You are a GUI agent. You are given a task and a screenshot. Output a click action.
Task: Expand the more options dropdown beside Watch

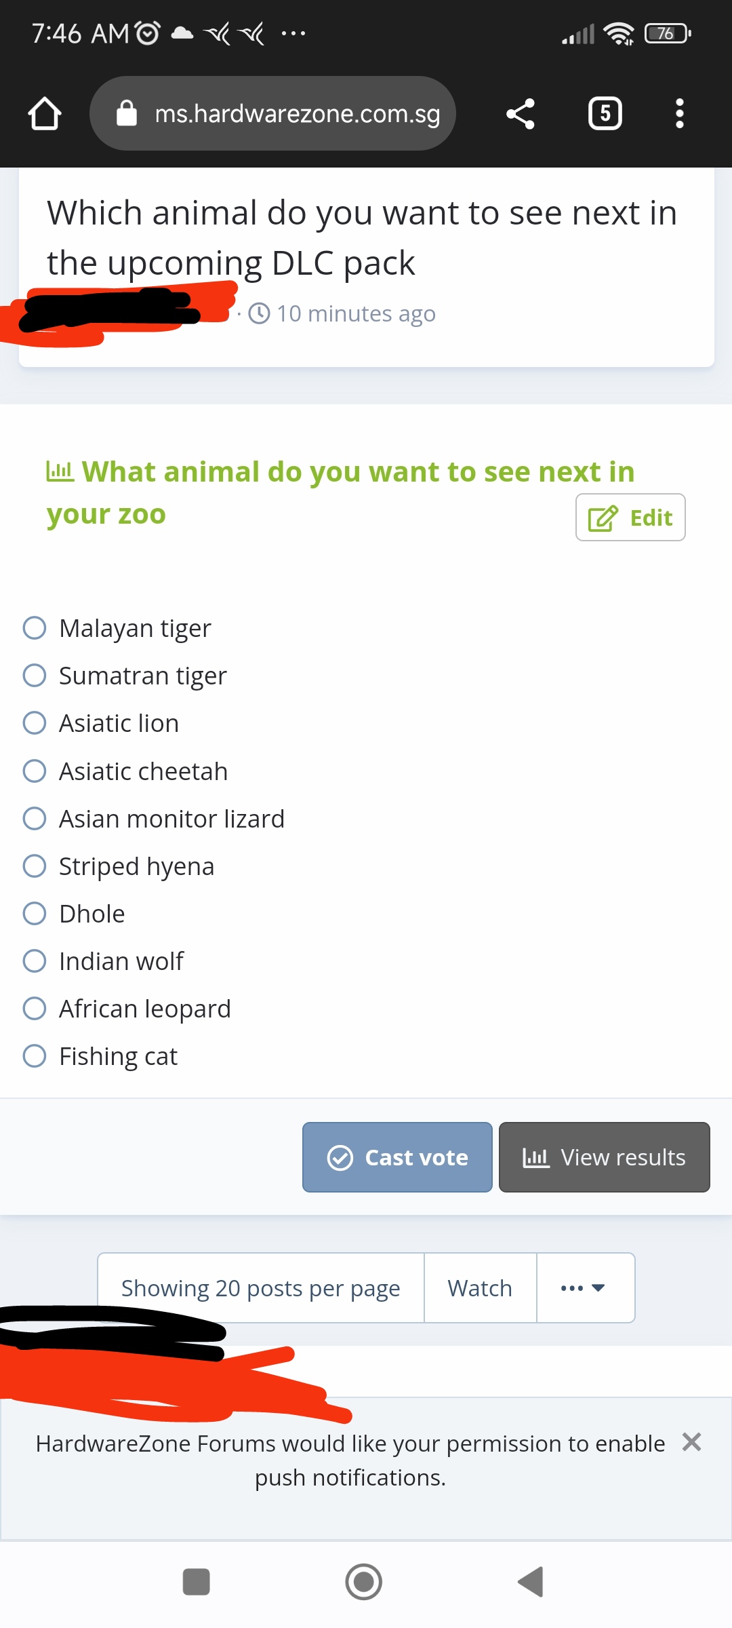point(586,1287)
